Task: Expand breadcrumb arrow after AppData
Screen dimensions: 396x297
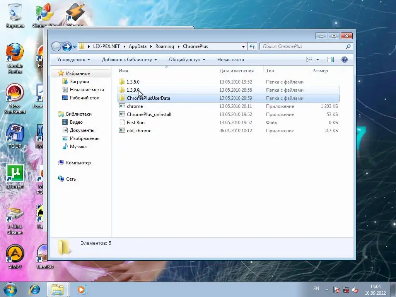Action: point(151,46)
